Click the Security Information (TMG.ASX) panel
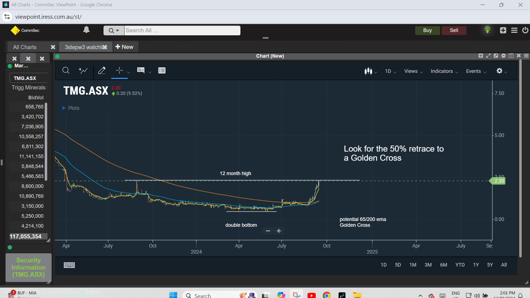 pos(28,267)
